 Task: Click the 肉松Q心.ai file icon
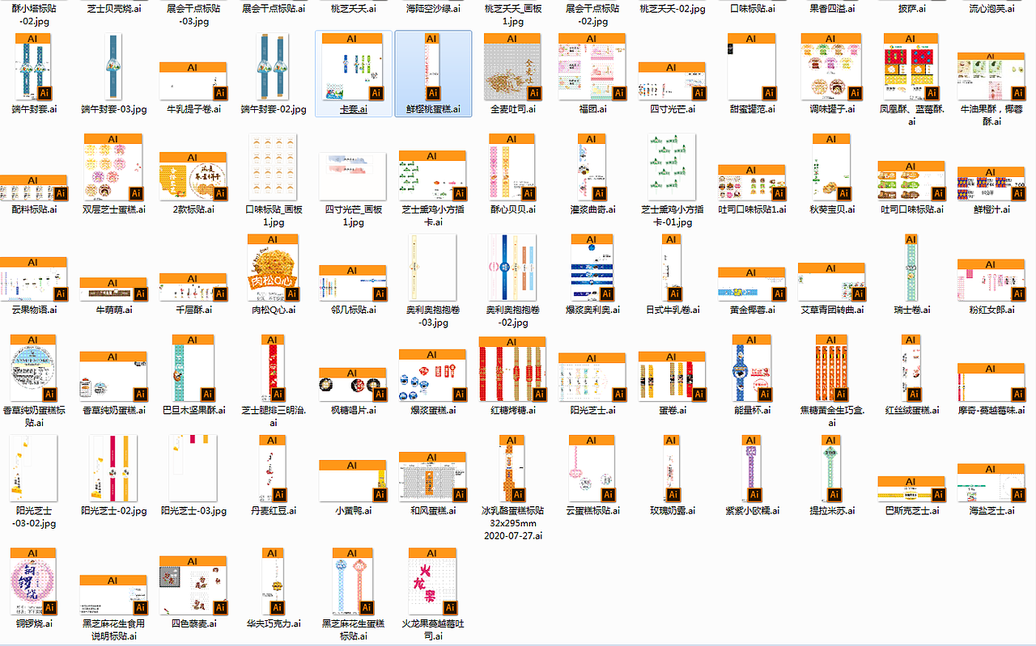[272, 268]
